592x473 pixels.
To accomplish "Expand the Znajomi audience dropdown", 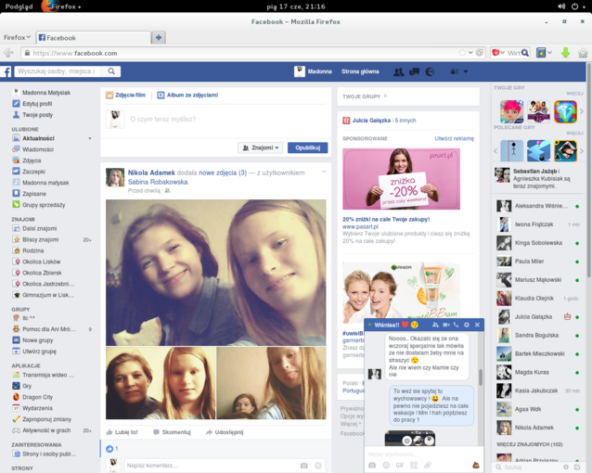I will (x=260, y=147).
